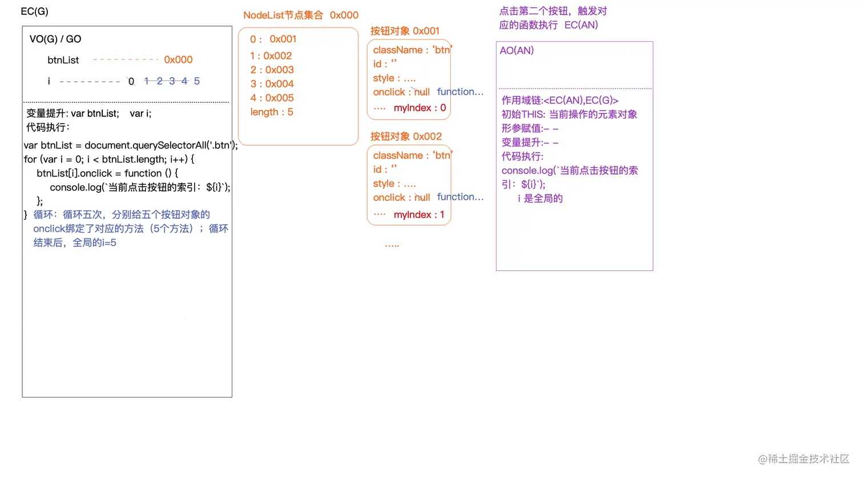
Task: Click the '2 : 0x003' NodeList entry
Action: coord(272,70)
